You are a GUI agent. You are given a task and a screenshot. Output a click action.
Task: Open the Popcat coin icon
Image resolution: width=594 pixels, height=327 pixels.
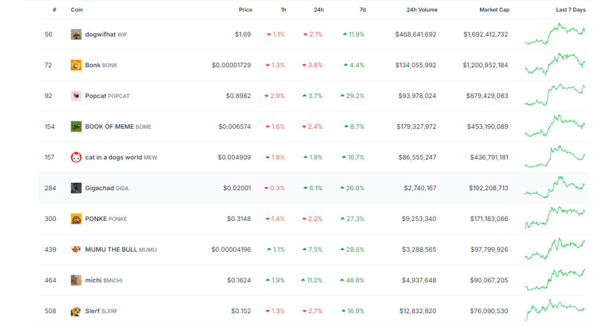pos(76,96)
